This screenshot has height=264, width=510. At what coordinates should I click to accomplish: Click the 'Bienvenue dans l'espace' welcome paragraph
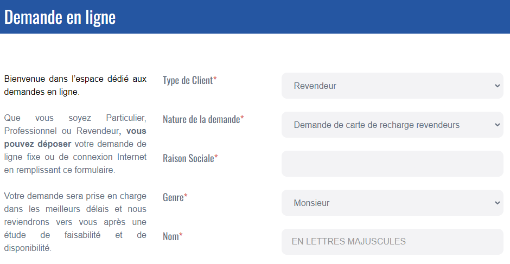point(75,85)
